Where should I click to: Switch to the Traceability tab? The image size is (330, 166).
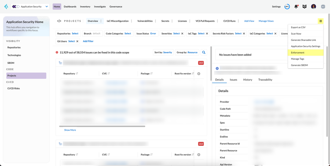point(265,80)
